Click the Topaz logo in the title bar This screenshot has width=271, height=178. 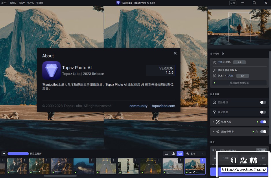118,3
